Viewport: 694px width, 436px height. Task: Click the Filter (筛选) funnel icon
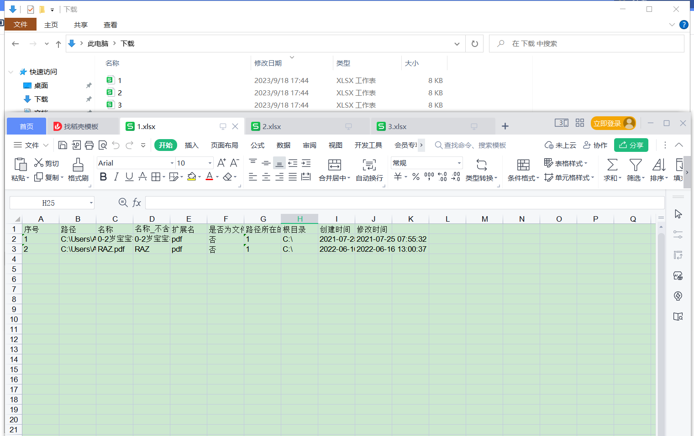pos(635,165)
